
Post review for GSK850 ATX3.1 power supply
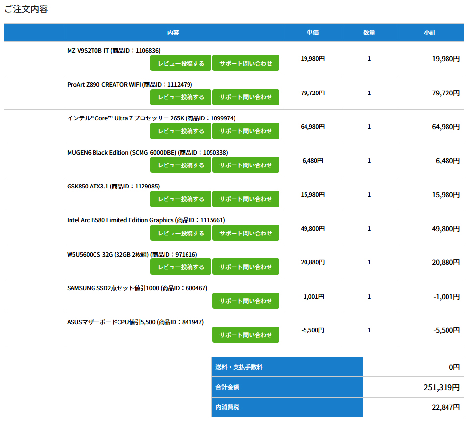click(181, 199)
